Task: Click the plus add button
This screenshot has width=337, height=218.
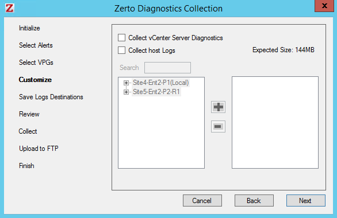Action: coord(218,107)
